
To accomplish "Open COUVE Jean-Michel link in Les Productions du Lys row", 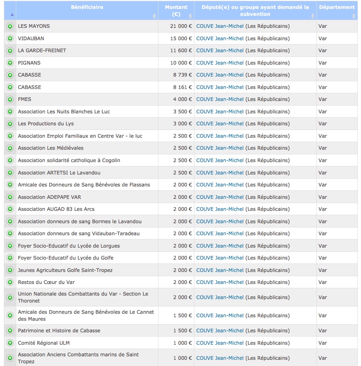I will pos(220,124).
